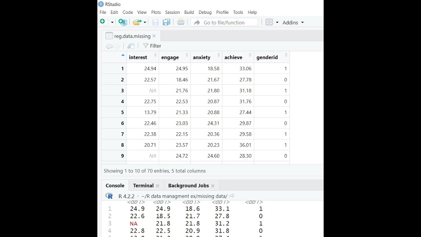The image size is (421, 237).
Task: Click the Go to file/function field
Action: (x=224, y=22)
